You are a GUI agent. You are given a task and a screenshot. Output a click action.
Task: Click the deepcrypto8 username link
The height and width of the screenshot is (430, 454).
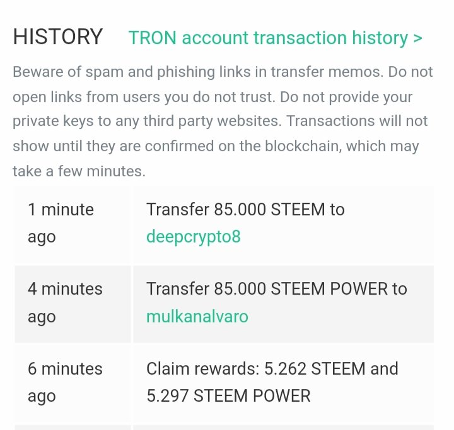pos(193,237)
